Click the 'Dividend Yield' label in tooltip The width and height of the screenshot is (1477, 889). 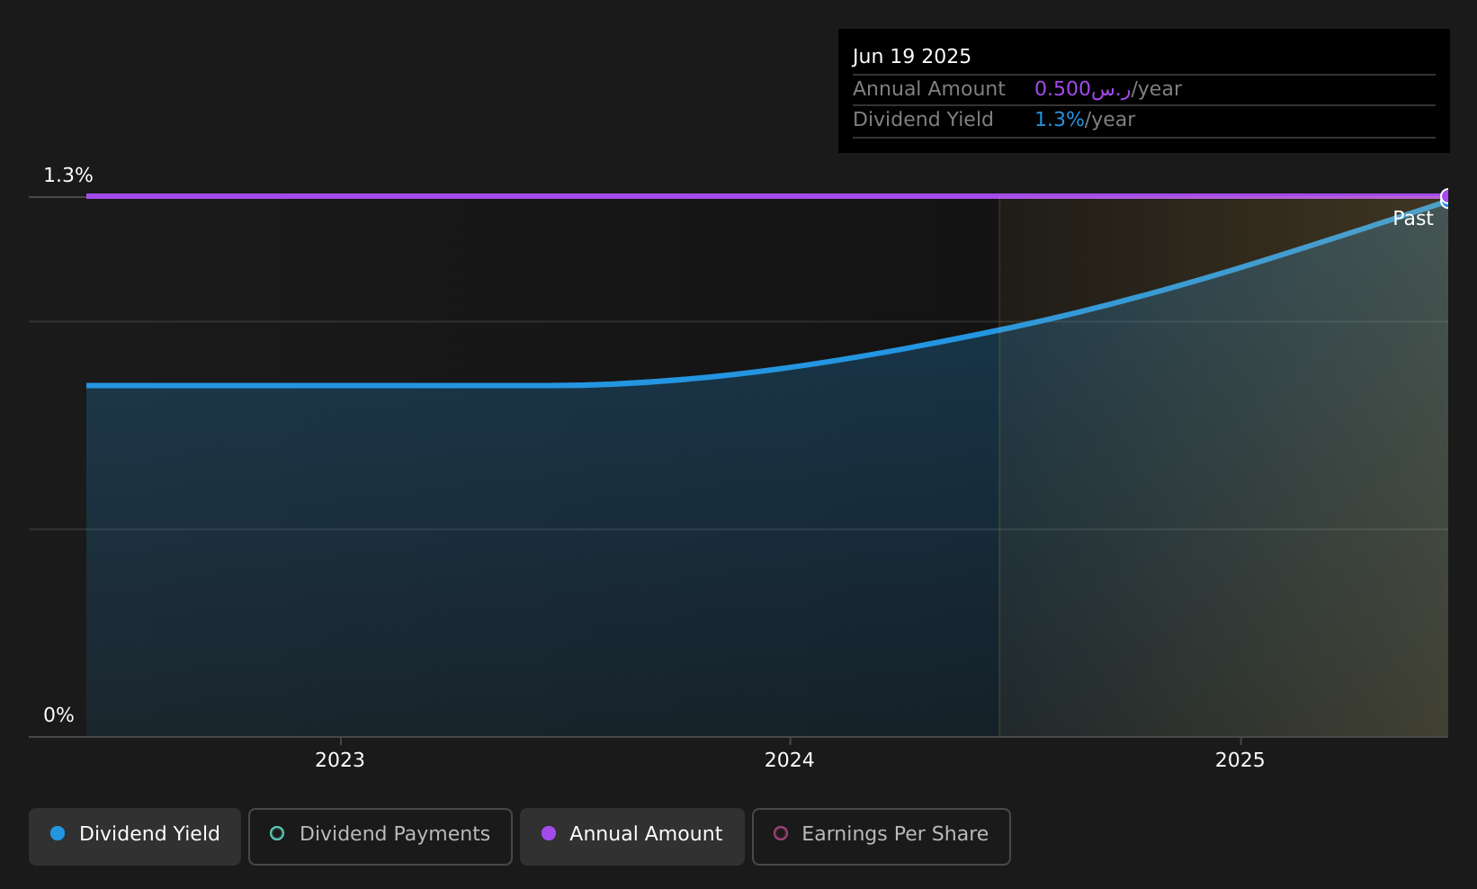(x=924, y=120)
